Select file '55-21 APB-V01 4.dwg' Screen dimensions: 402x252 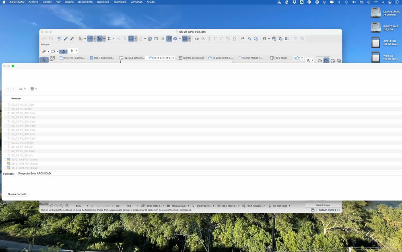pos(25,168)
